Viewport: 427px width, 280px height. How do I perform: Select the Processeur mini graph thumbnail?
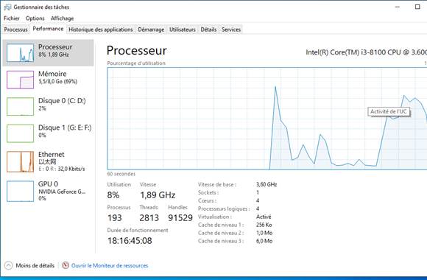coord(20,53)
